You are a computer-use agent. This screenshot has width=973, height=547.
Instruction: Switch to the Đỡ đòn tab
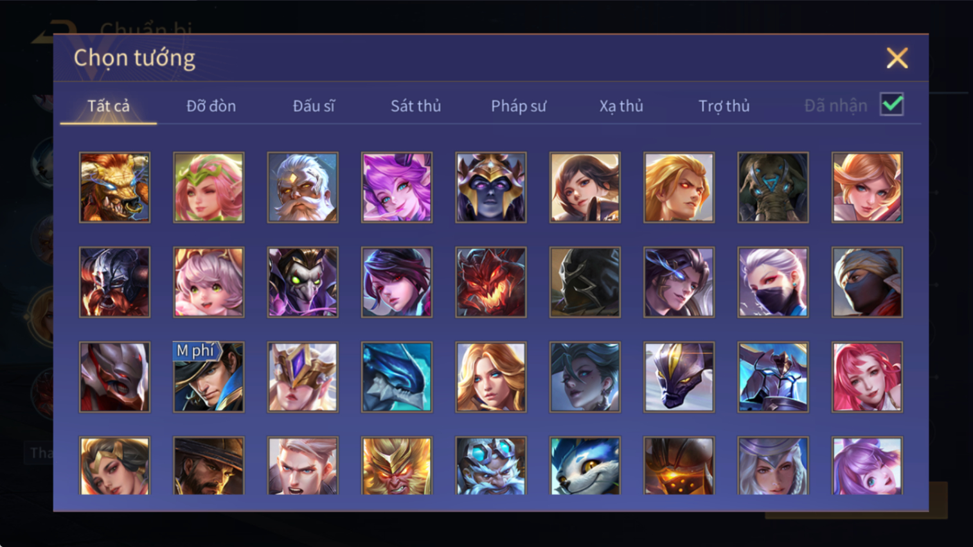click(x=211, y=106)
